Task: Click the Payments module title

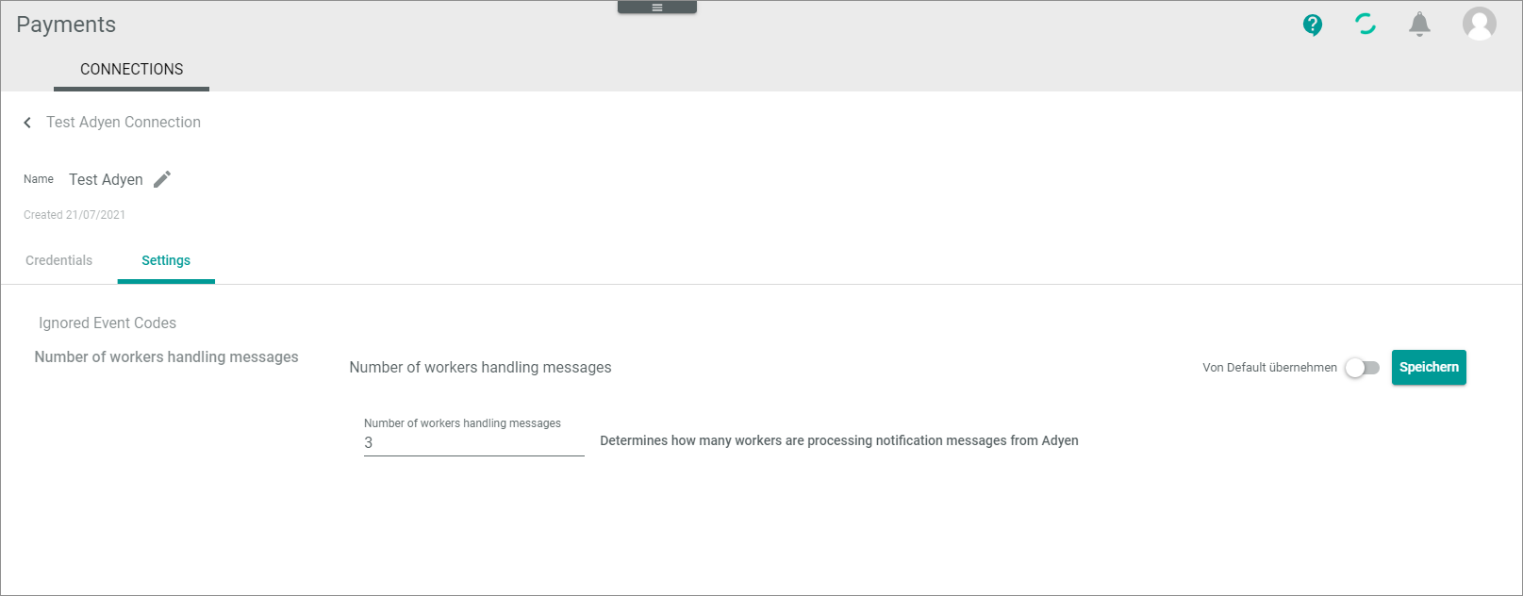Action: (66, 25)
